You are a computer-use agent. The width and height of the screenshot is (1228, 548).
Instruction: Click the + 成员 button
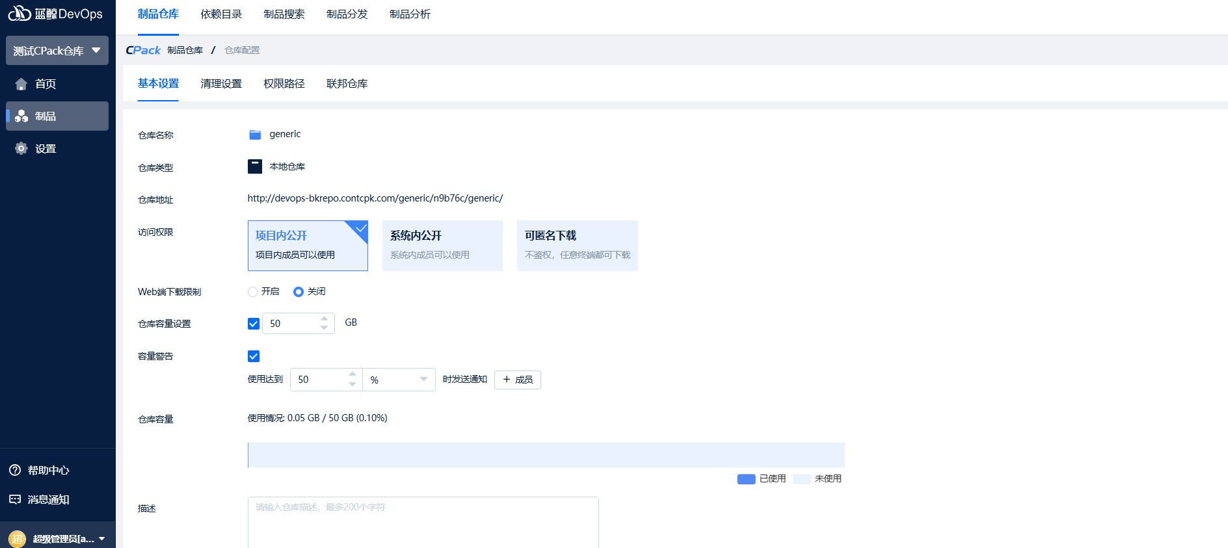[518, 380]
